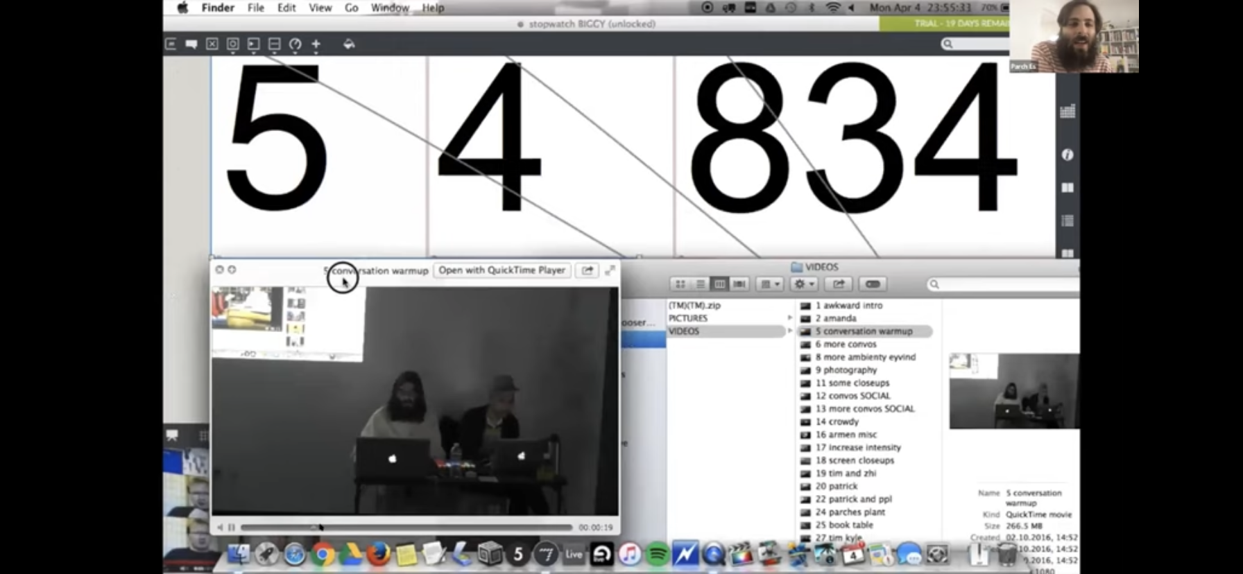Expand the PICTURES folder arrow
Screen dimensions: 1243x574
pyautogui.click(x=789, y=318)
